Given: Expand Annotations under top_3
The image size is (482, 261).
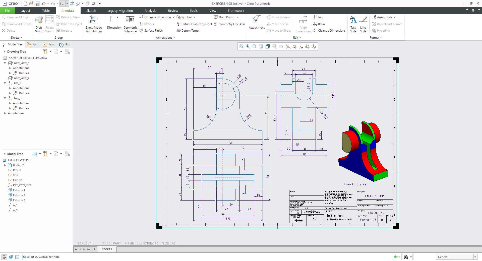Looking at the screenshot, I should (10, 103).
